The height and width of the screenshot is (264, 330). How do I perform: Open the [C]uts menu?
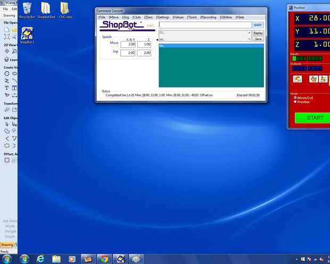click(x=136, y=17)
